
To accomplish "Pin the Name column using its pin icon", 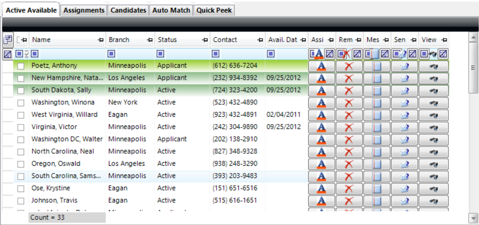I will 101,40.
